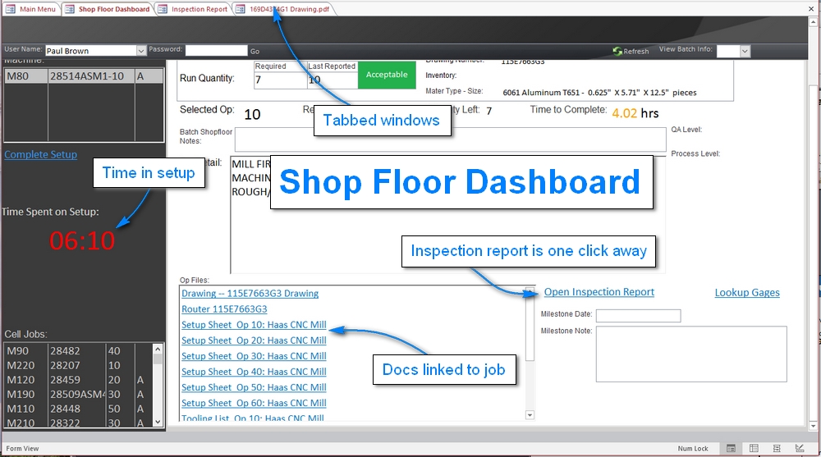Open the User Name dropdown
The image size is (821, 457).
point(141,51)
